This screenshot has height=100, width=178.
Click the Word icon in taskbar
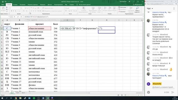[x=43, y=98]
